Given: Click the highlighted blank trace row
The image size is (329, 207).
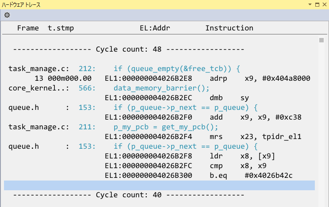Looking at the screenshot, I should click(x=159, y=185).
